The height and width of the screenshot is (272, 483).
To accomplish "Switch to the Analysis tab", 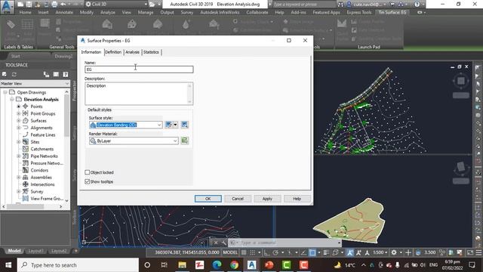I will (x=133, y=52).
